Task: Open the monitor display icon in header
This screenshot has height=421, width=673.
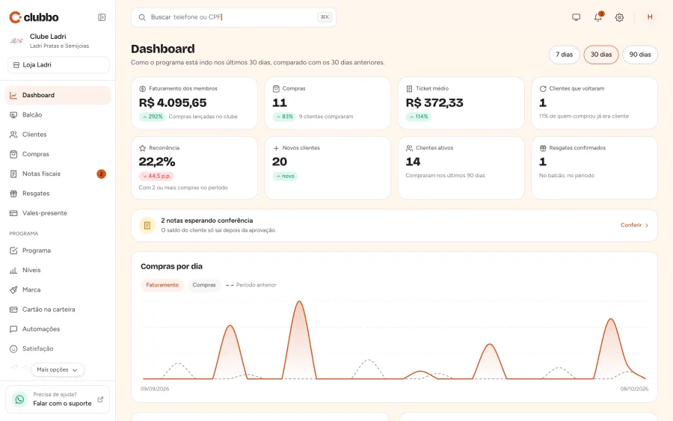Action: [576, 17]
